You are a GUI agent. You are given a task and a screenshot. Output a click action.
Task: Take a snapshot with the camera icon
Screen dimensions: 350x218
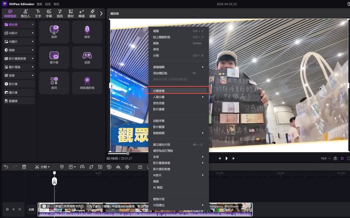[335, 158]
